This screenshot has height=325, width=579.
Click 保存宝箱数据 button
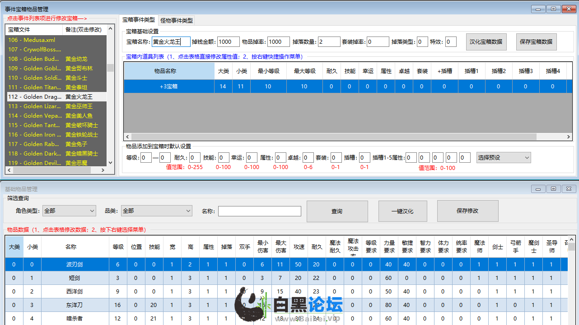(x=536, y=42)
